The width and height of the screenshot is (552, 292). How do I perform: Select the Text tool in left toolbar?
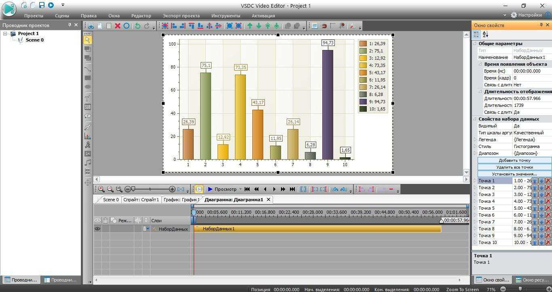point(87,98)
